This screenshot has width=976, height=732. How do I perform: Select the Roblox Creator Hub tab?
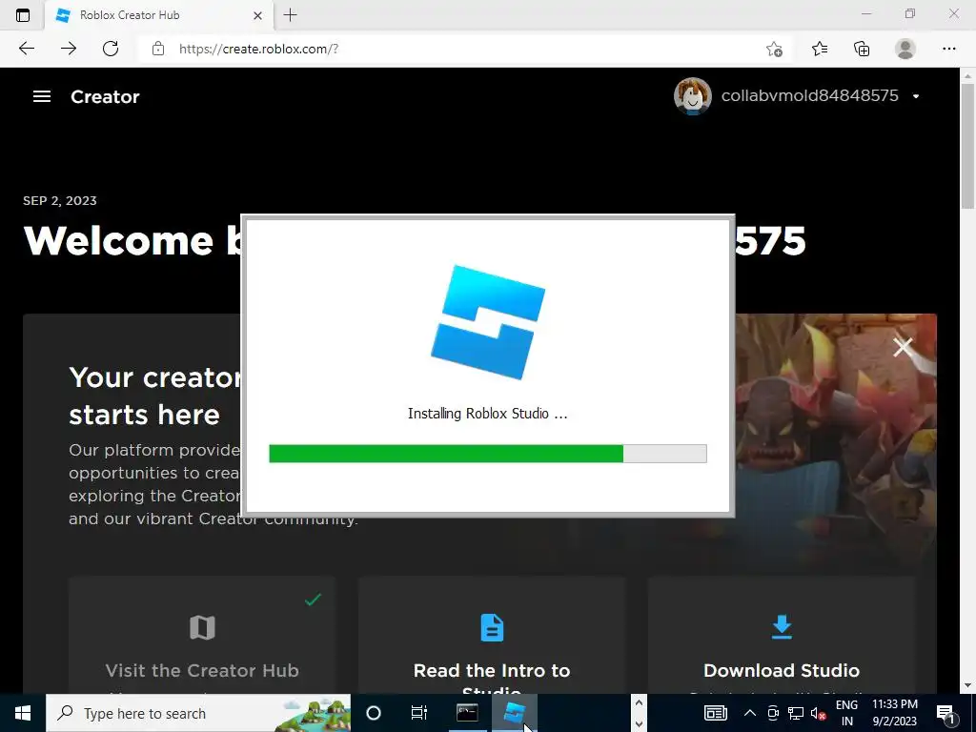point(157,15)
